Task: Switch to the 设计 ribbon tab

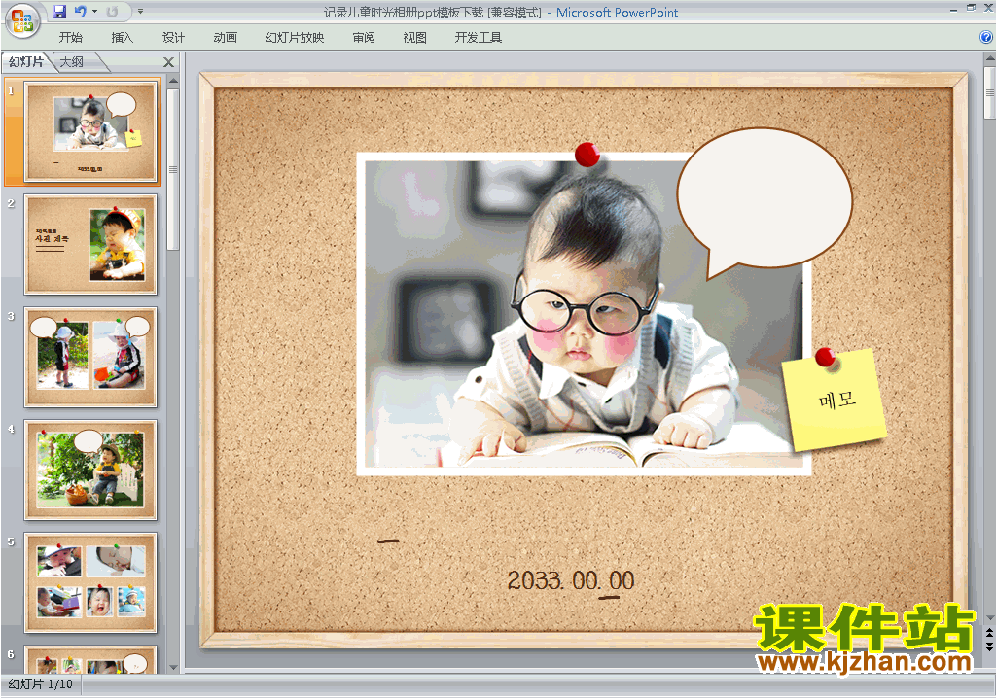Action: [x=173, y=38]
